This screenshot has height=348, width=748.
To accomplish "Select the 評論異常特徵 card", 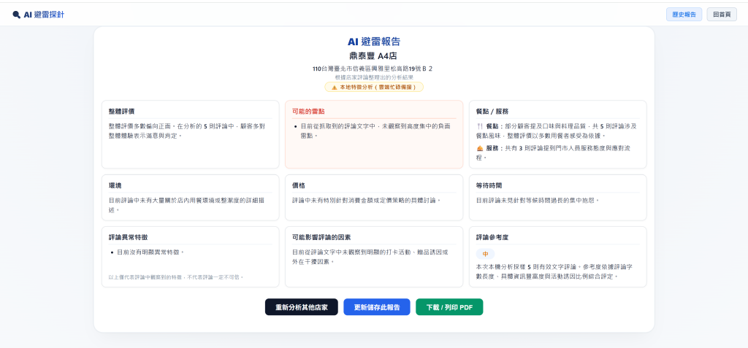I will 191,257.
